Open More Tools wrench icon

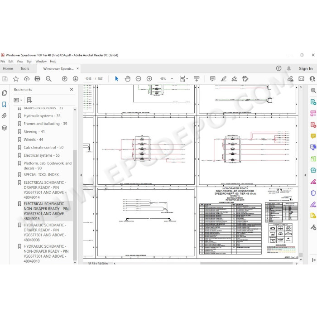[313, 227]
